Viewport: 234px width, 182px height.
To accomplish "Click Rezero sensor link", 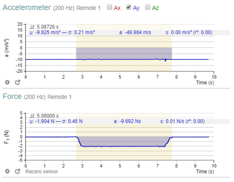I will tap(42, 172).
